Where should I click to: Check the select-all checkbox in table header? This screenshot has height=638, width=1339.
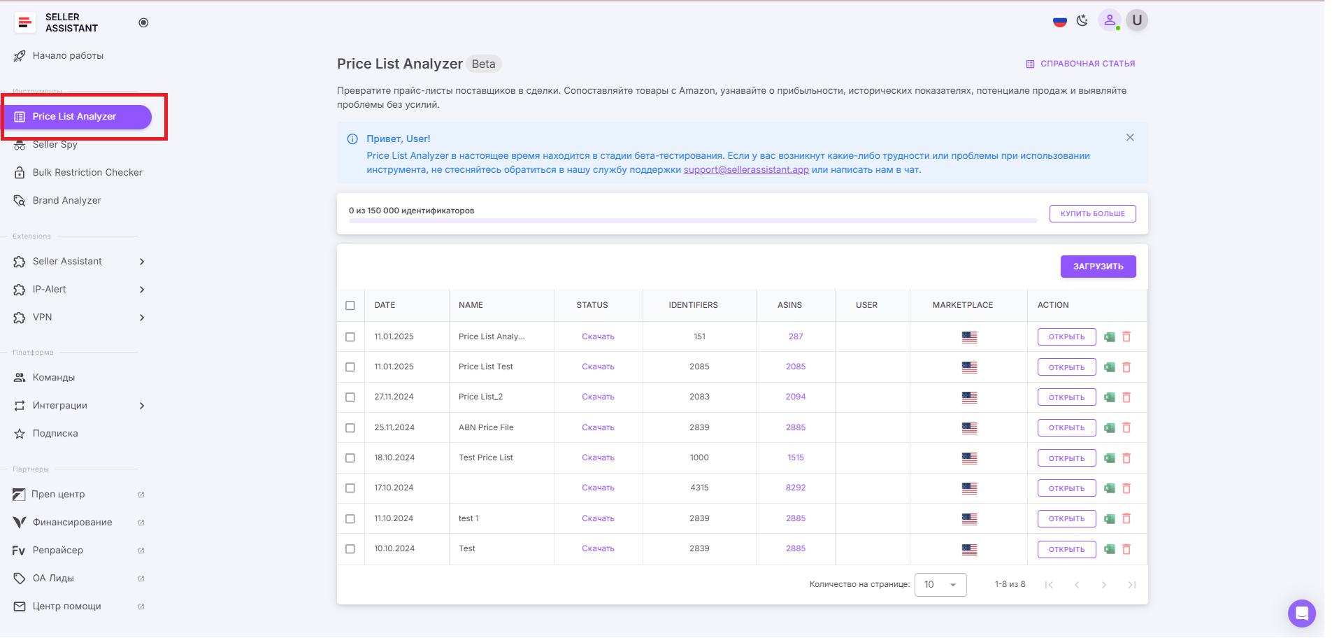350,305
